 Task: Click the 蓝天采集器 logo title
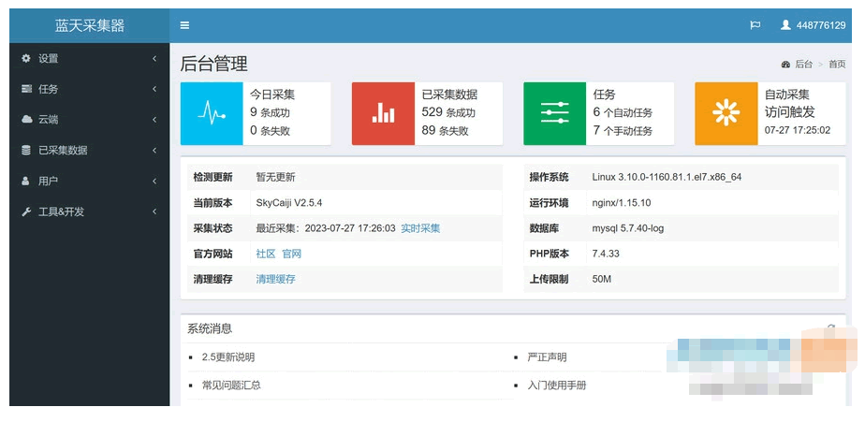[89, 25]
